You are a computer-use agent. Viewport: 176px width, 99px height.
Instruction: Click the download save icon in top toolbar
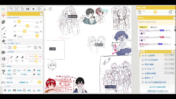coord(45,9)
